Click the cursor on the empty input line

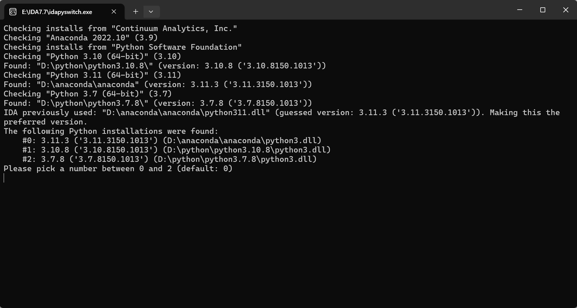4,178
